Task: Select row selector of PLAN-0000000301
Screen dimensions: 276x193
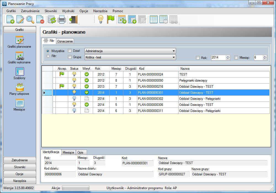Action: (47, 92)
